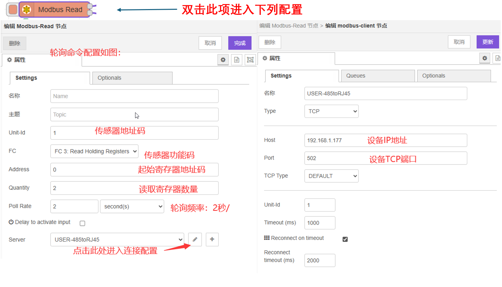This screenshot has height=287, width=502.
Task: Enable the Delay to activate input checkbox
Action: (83, 223)
